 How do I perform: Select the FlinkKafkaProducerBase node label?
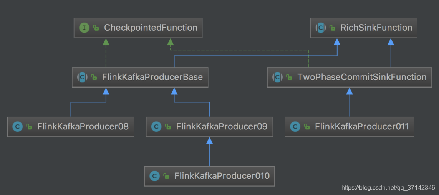pyautogui.click(x=152, y=77)
